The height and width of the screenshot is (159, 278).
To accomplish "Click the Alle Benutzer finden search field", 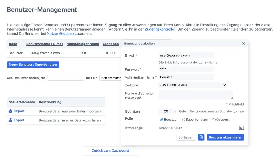I will 66,78.
